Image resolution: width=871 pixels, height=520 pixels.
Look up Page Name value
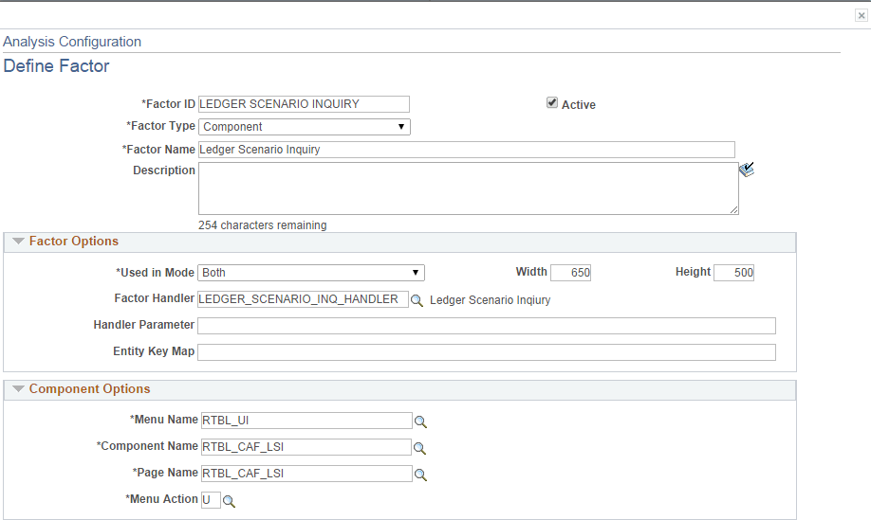point(420,475)
